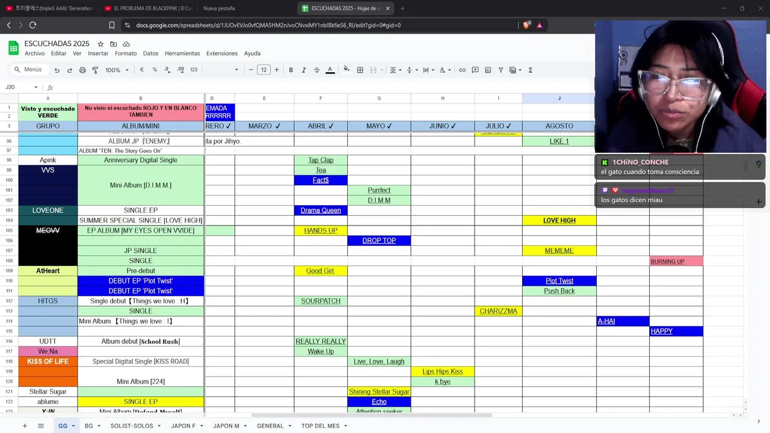Click the browser reload button
Image resolution: width=770 pixels, height=433 pixels.
(32, 25)
